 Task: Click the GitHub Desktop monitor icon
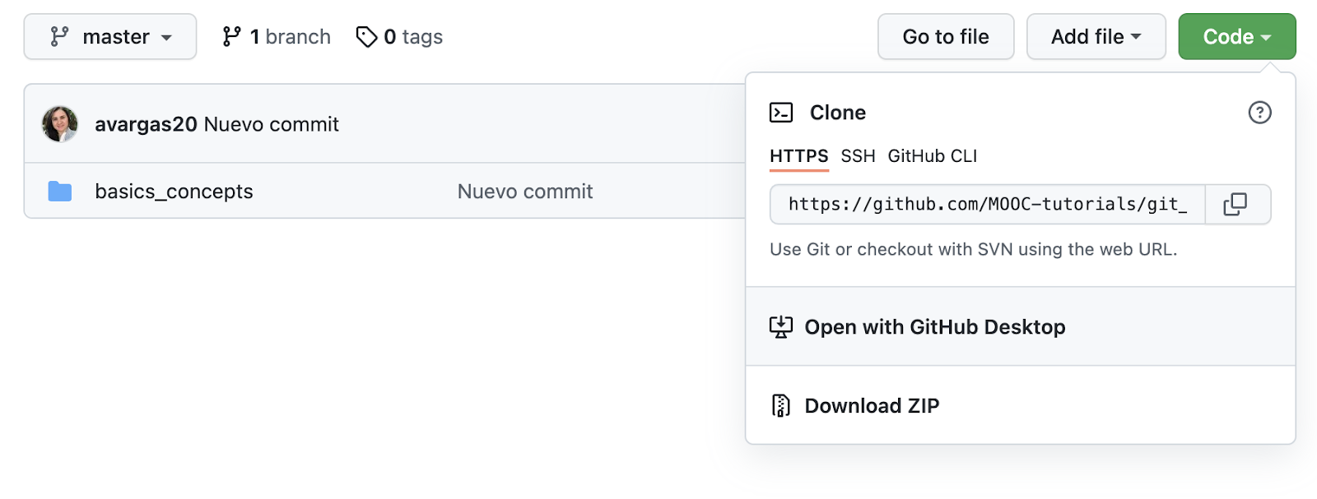click(x=780, y=327)
